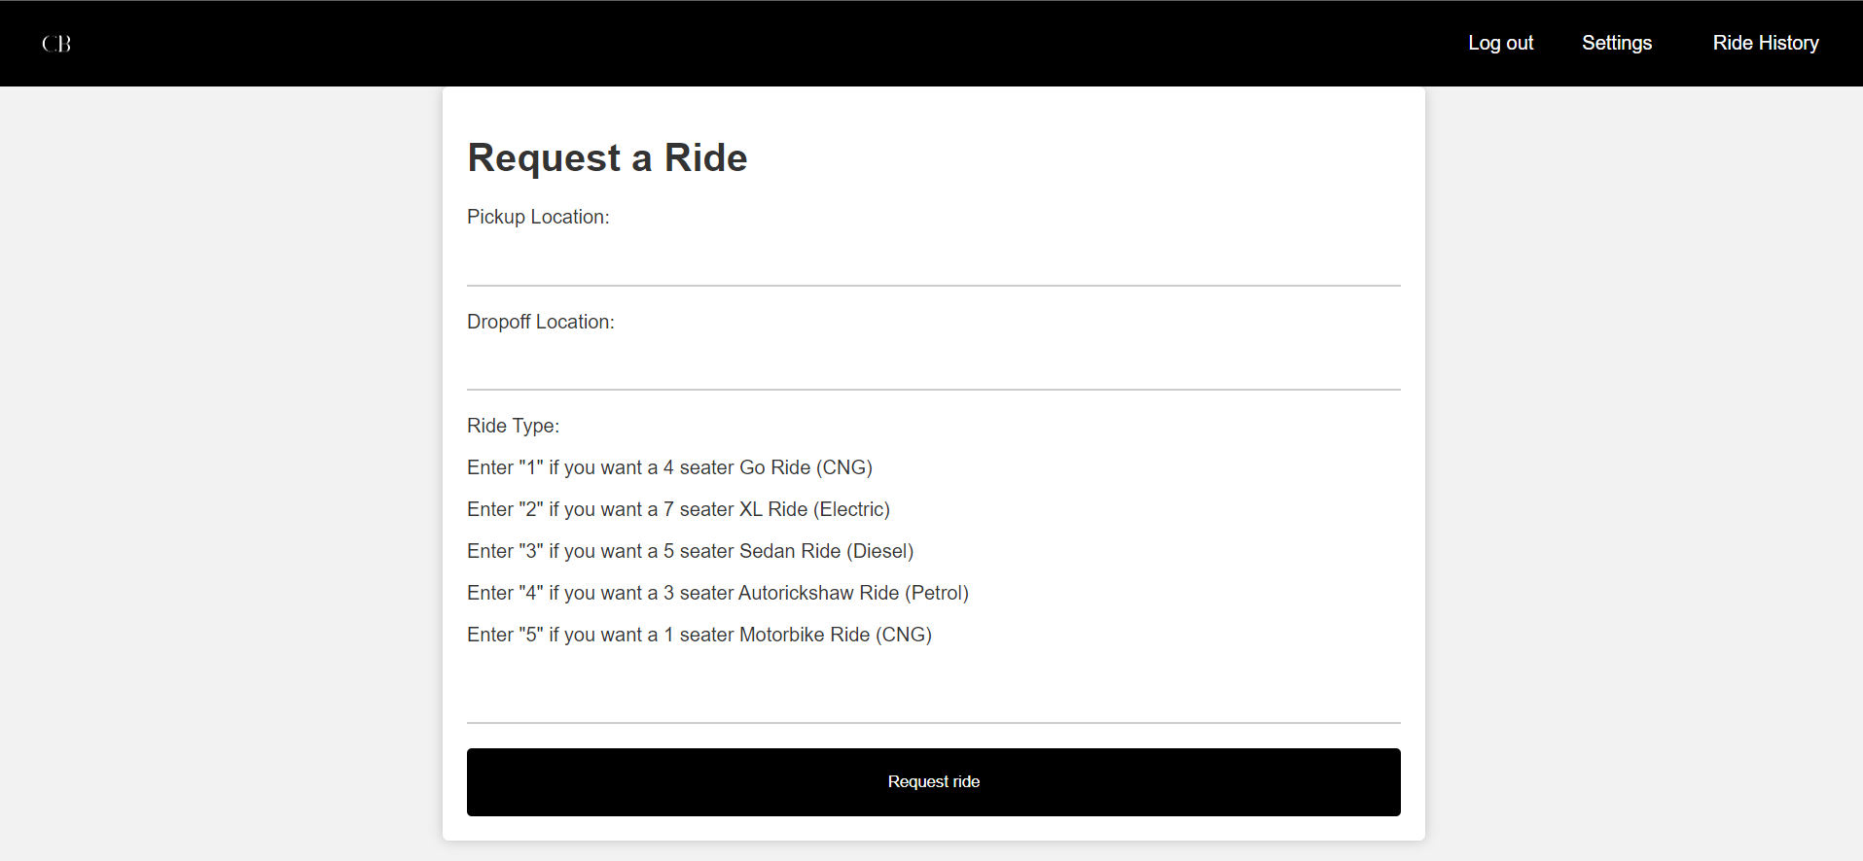Log out of the account

(x=1500, y=43)
